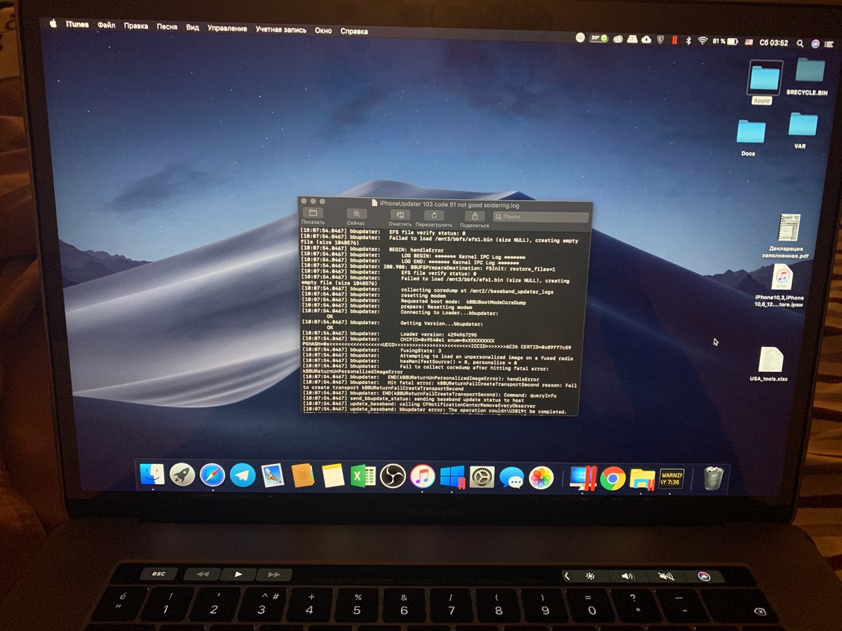This screenshot has height=631, width=842.
Task: Open the Справка menu
Action: click(x=354, y=31)
